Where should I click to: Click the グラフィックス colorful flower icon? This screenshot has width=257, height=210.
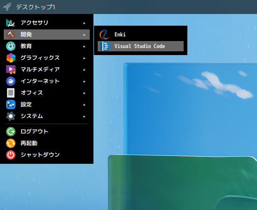pos(11,58)
